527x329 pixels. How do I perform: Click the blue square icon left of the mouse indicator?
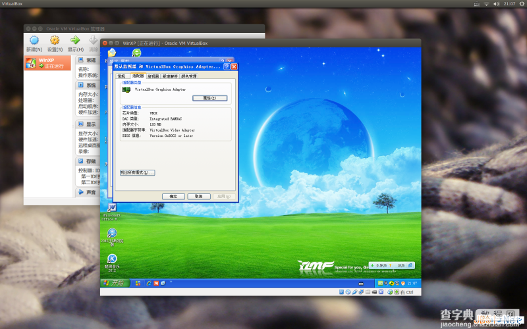(381, 292)
